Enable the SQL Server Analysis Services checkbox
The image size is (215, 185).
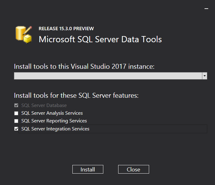[16, 113]
